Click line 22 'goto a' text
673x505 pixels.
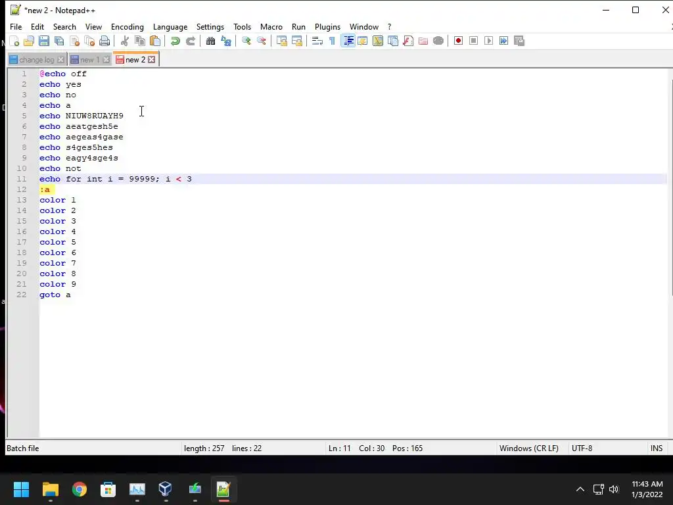pos(55,295)
